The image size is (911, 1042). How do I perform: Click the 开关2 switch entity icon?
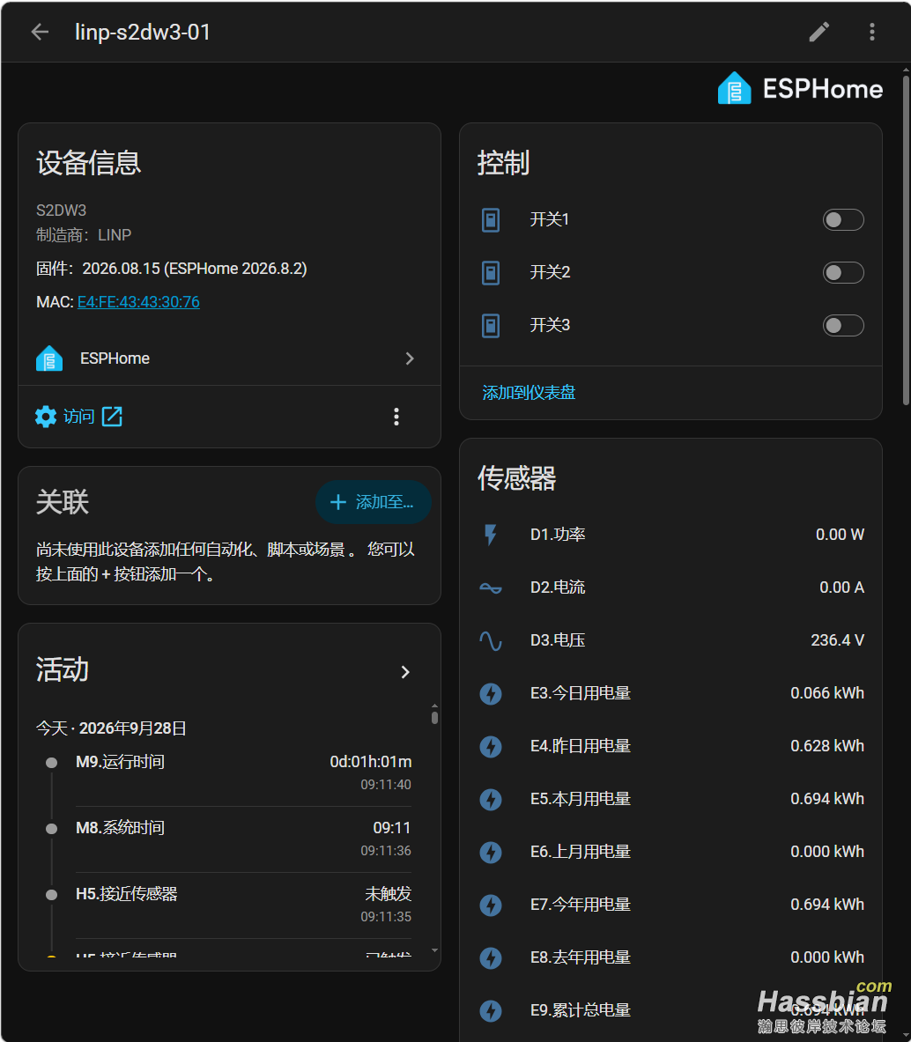[x=491, y=272]
